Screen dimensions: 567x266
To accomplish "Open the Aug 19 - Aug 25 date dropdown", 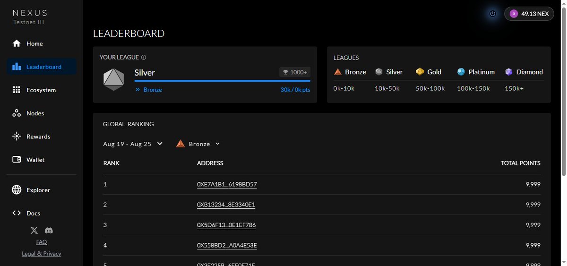I will pyautogui.click(x=133, y=144).
